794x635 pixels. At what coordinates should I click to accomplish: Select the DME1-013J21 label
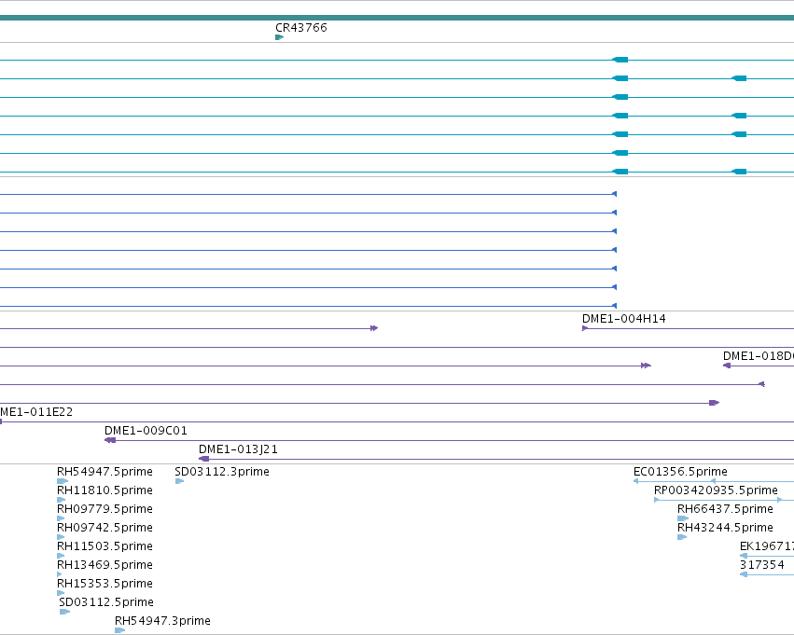point(238,449)
